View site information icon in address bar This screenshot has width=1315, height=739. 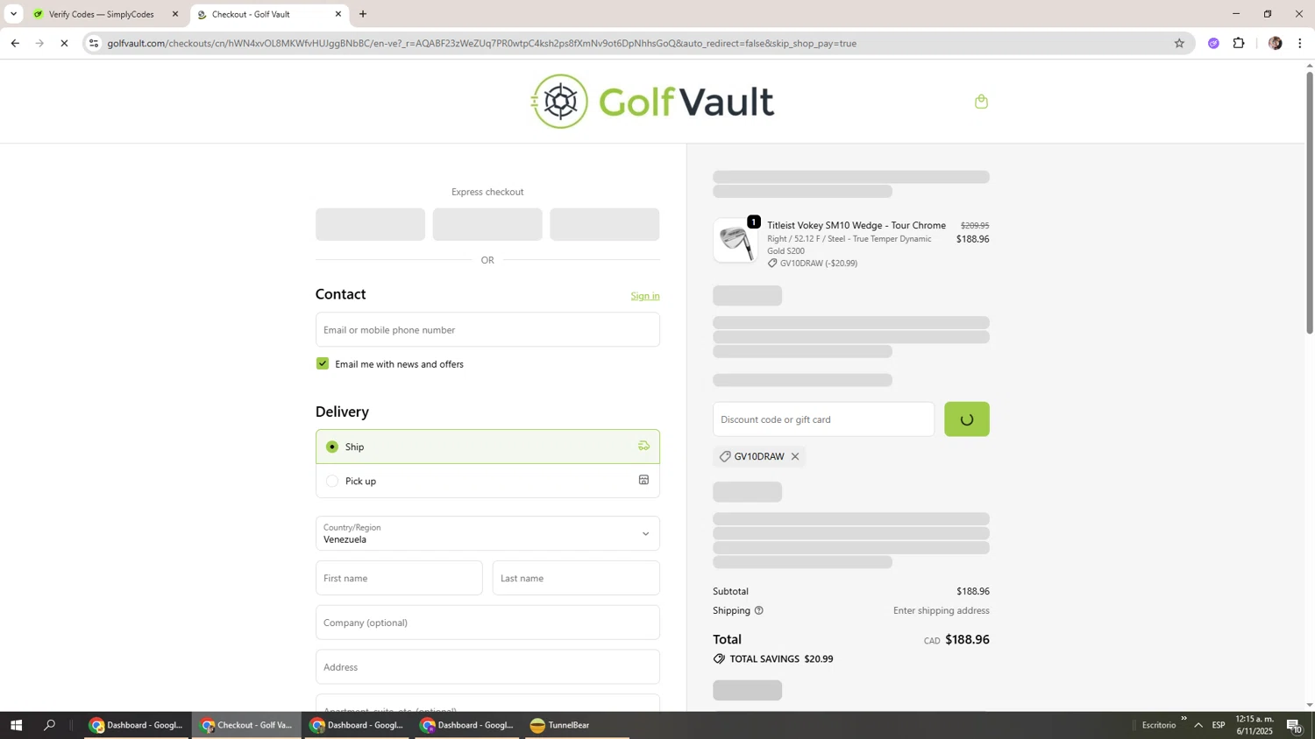94,43
